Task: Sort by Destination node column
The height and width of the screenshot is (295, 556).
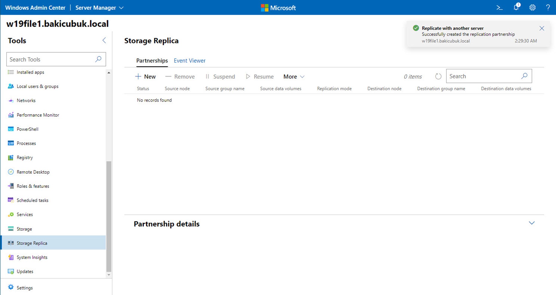Action: pyautogui.click(x=384, y=88)
